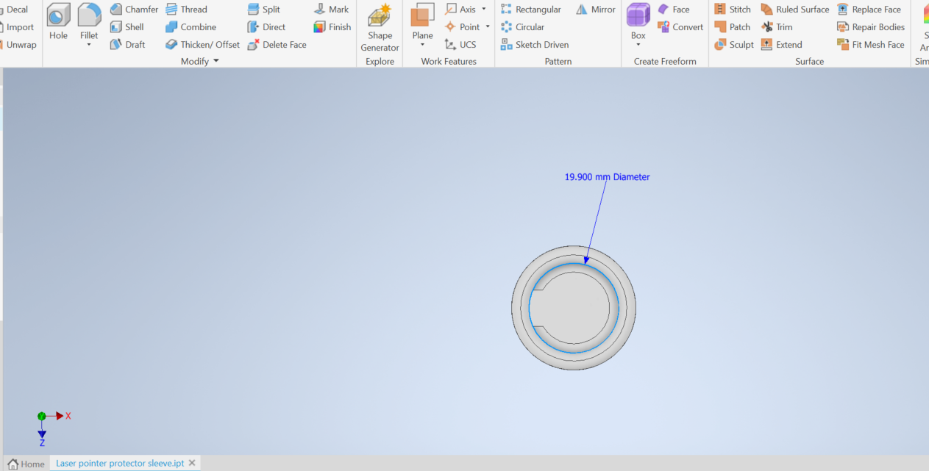The height and width of the screenshot is (471, 929).
Task: Select the Hole tool
Action: [x=58, y=22]
